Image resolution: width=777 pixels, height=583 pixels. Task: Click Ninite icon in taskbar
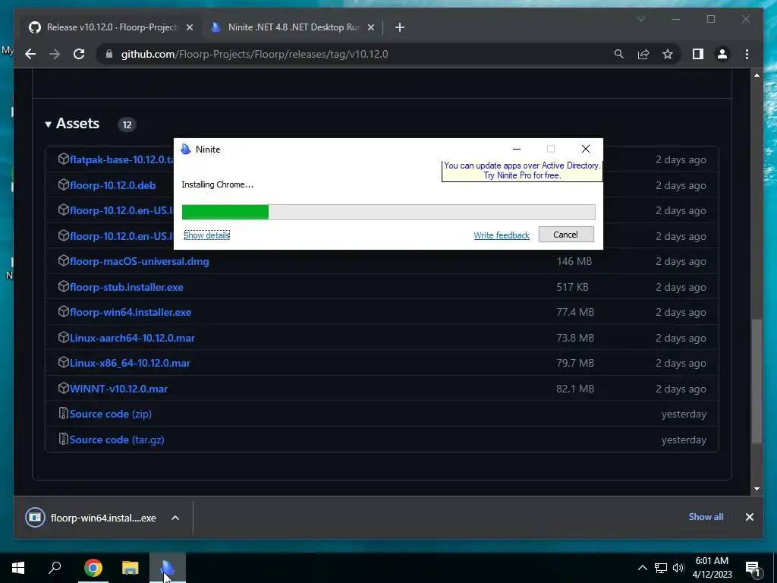point(168,568)
